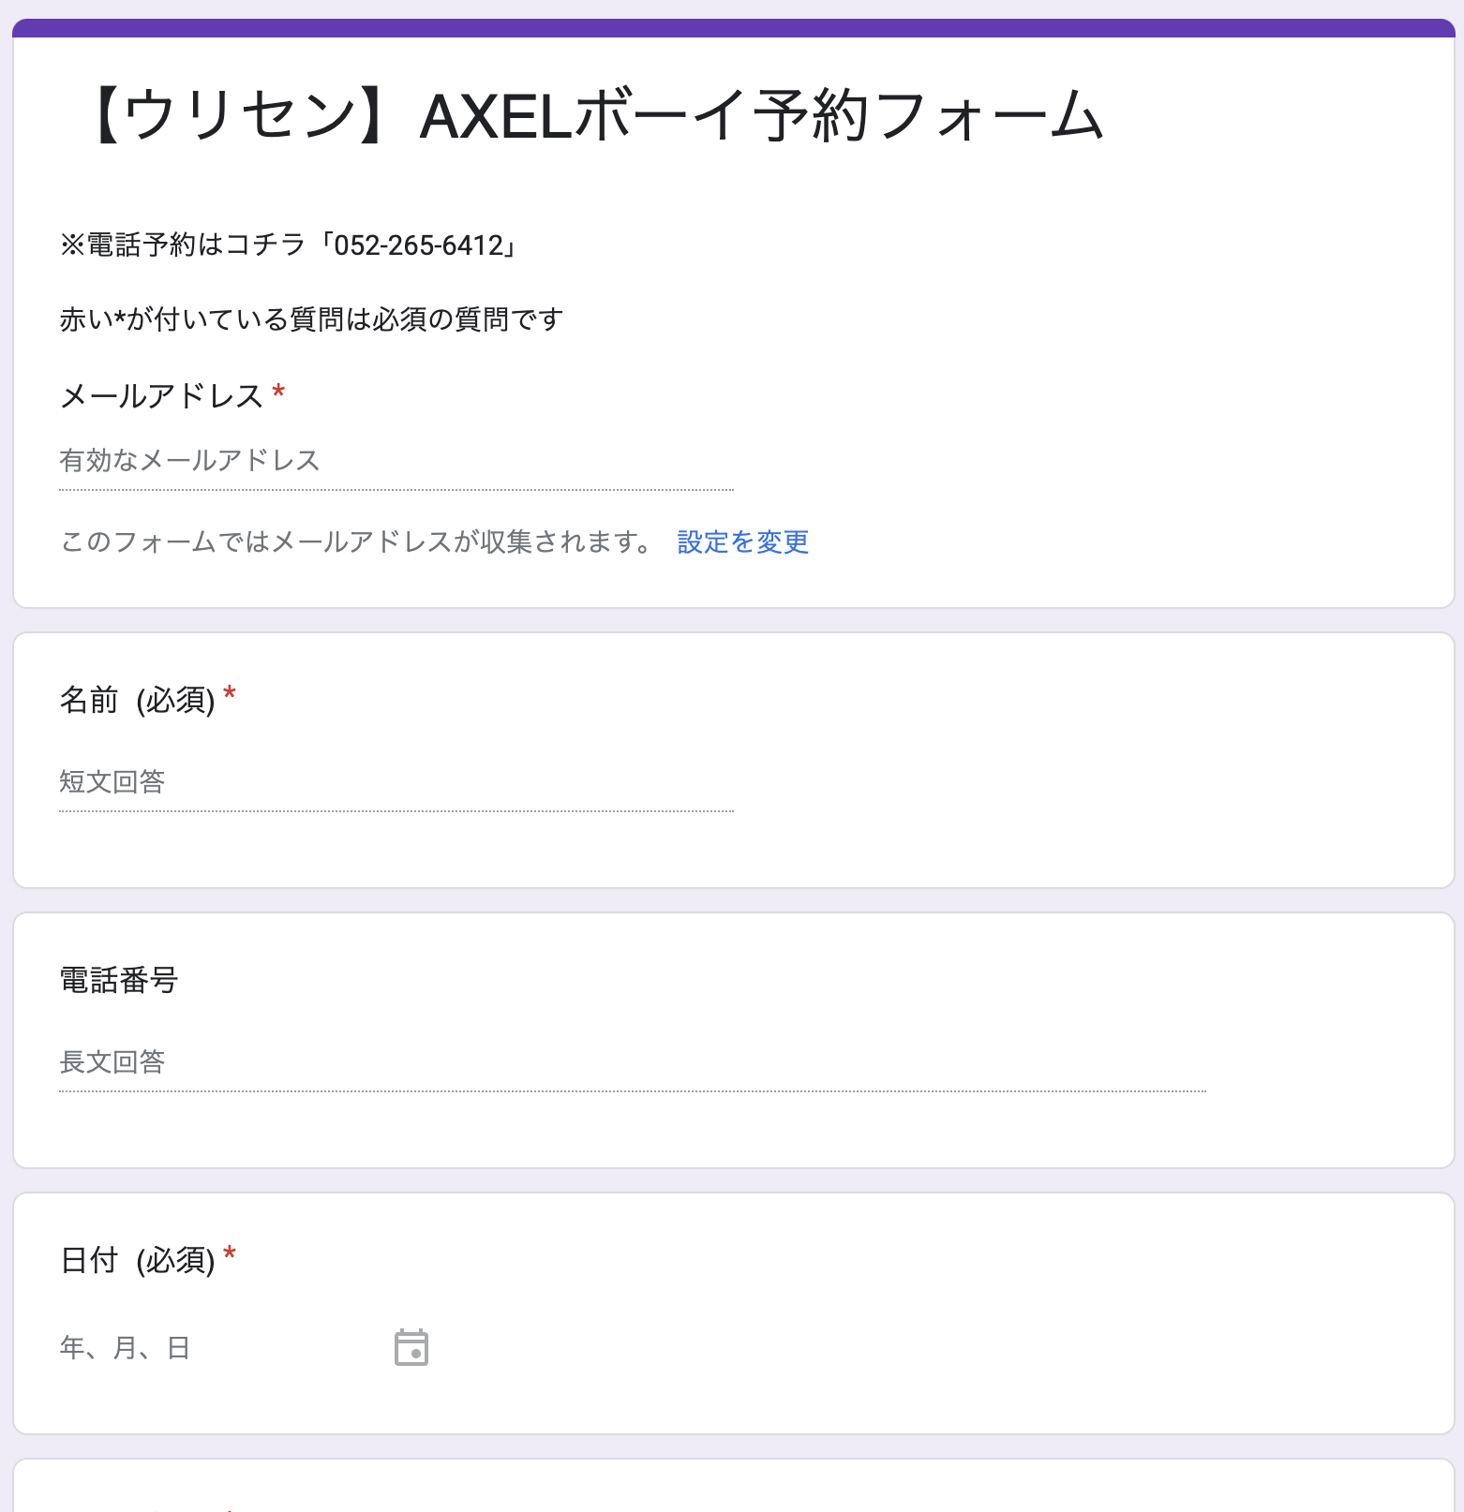Click the 電話番号 question label
The width and height of the screenshot is (1464, 1512).
[x=119, y=981]
